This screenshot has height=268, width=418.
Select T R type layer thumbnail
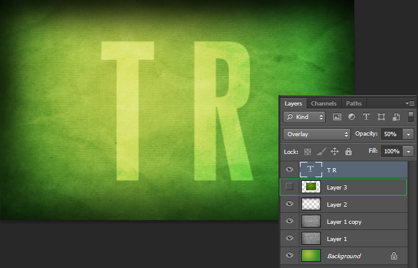[x=311, y=169]
